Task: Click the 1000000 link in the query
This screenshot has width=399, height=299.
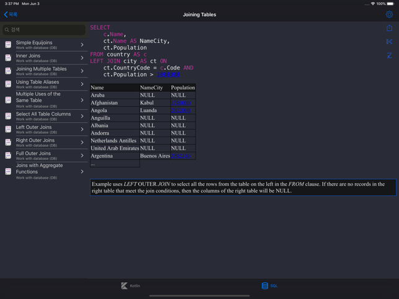Action: point(168,74)
